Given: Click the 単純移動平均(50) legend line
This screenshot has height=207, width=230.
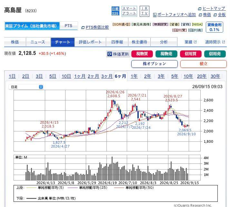Looking at the screenshot, I should point(119,188).
